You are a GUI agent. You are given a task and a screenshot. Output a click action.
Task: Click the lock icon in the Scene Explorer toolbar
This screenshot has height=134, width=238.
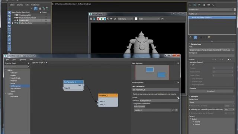pos(40,9)
